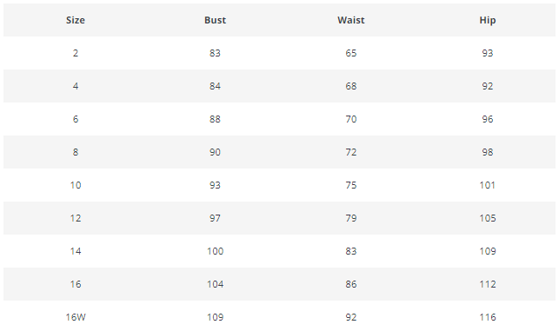This screenshot has height=331, width=559.
Task: Click bust value 97 for size 12
Action: coord(215,218)
